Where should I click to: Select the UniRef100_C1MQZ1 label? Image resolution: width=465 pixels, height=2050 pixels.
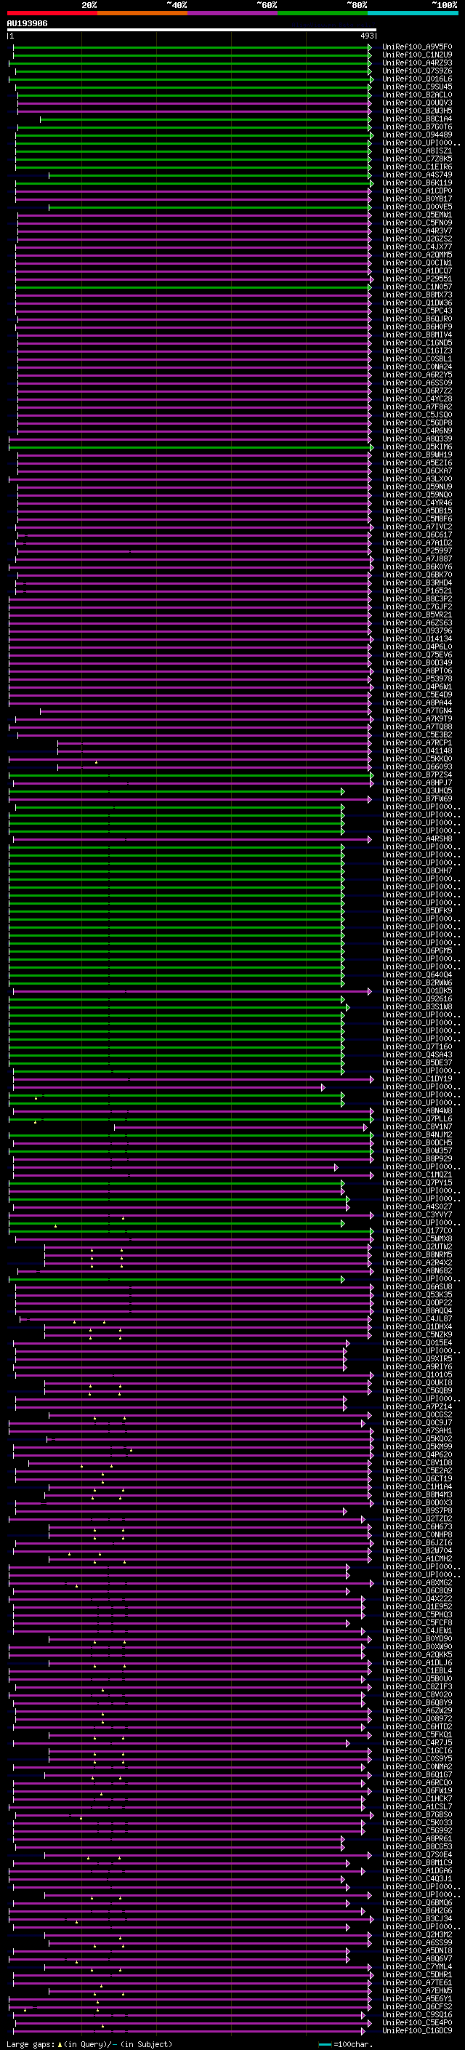click(417, 1174)
